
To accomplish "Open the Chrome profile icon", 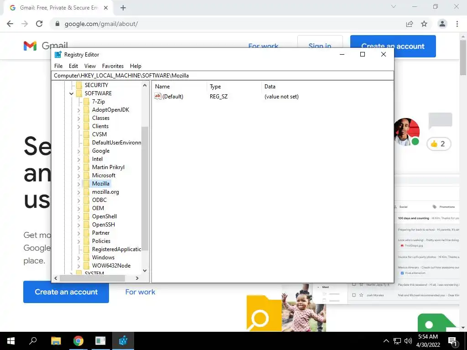I will (442, 24).
